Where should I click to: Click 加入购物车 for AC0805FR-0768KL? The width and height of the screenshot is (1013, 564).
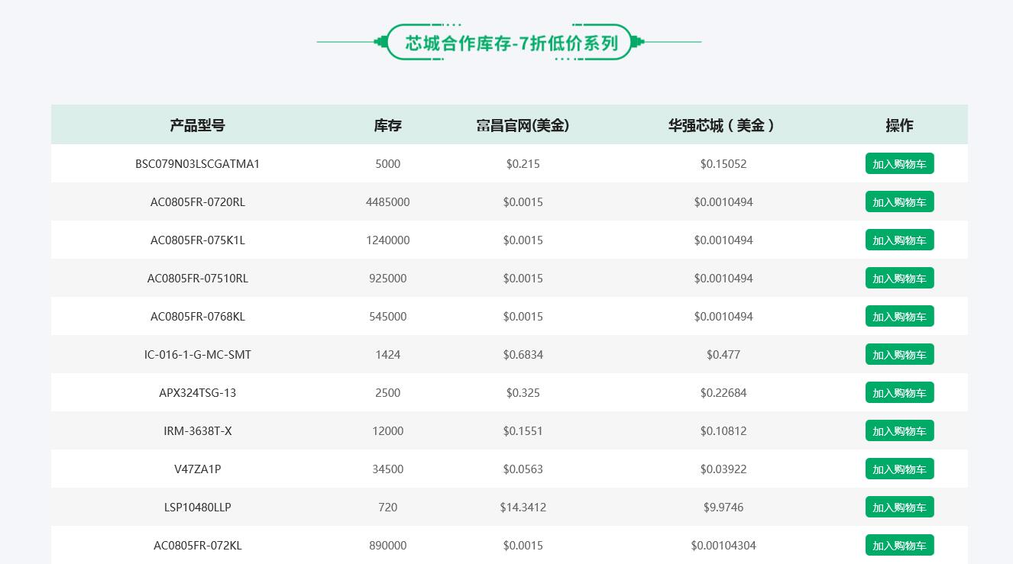coord(899,316)
